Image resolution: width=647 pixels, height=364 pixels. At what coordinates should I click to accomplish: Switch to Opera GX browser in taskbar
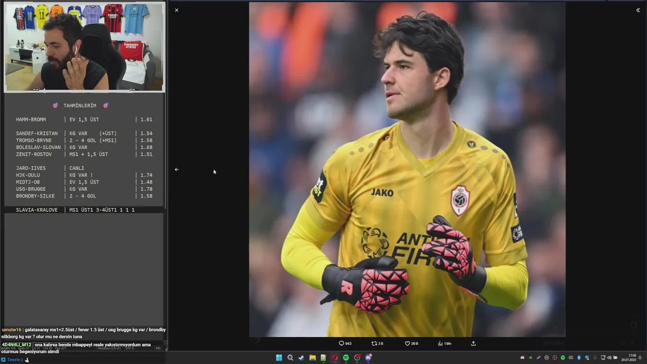tap(335, 358)
